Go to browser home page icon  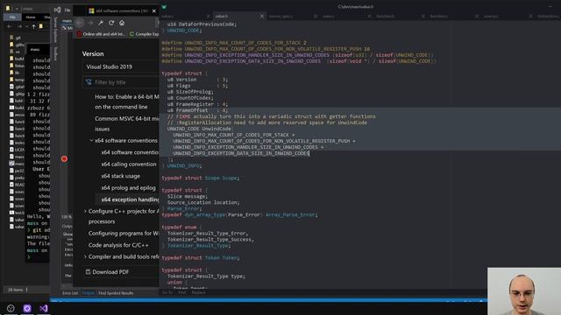122,23
